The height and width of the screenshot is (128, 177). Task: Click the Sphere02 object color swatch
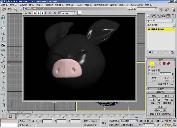click(174, 21)
